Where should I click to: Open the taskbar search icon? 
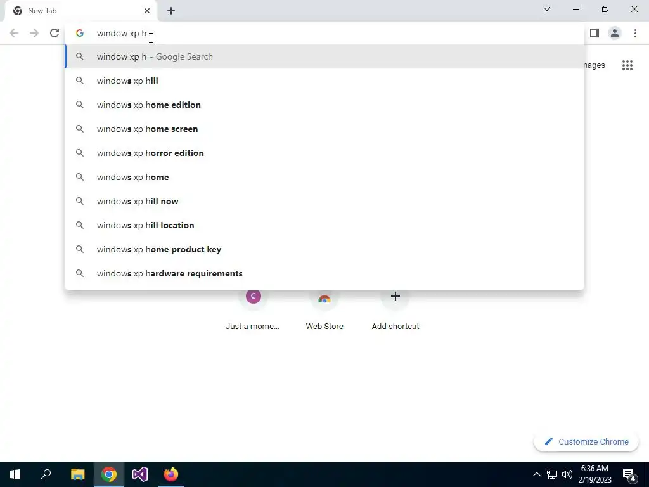[x=46, y=474]
